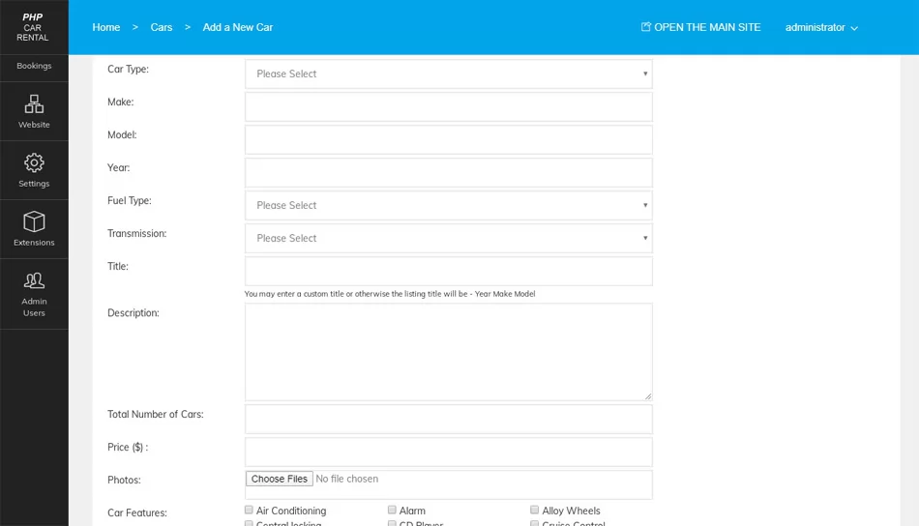Open the Fuel Type dropdown

click(x=448, y=205)
